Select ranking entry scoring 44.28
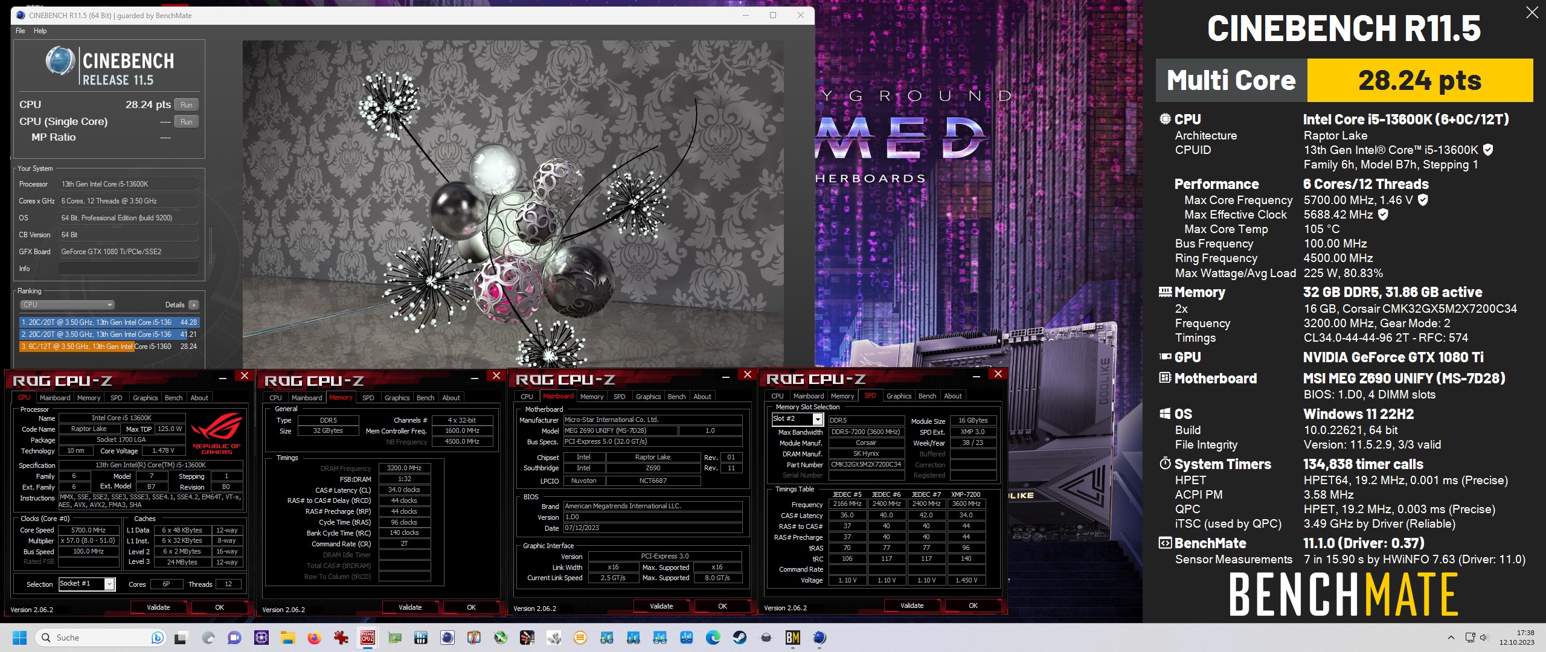 click(x=109, y=322)
